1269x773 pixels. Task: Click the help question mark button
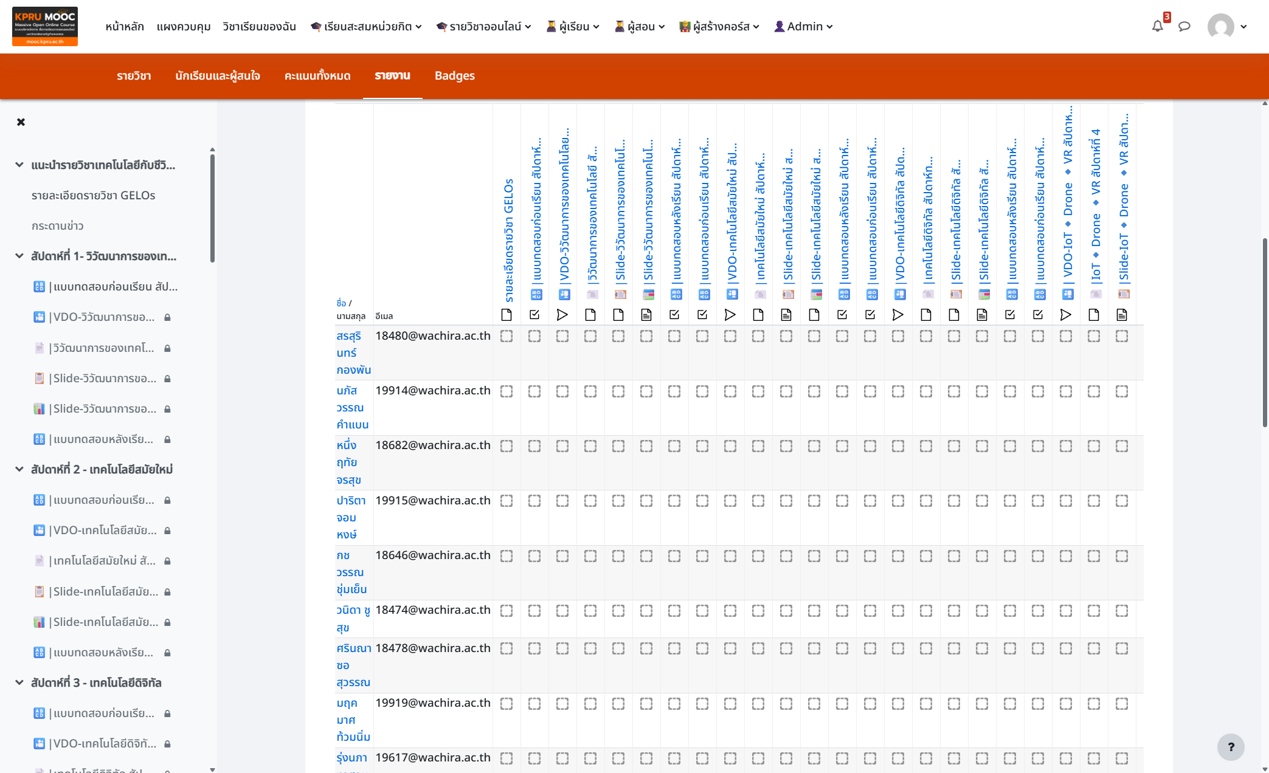coord(1231,747)
